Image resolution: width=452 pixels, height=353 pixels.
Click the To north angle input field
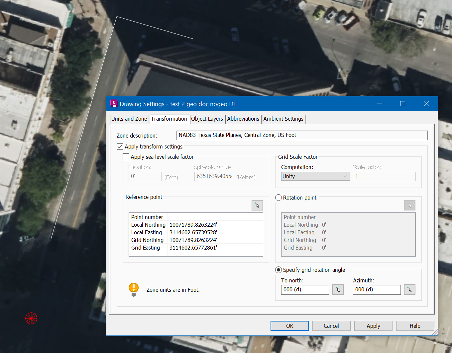click(304, 289)
